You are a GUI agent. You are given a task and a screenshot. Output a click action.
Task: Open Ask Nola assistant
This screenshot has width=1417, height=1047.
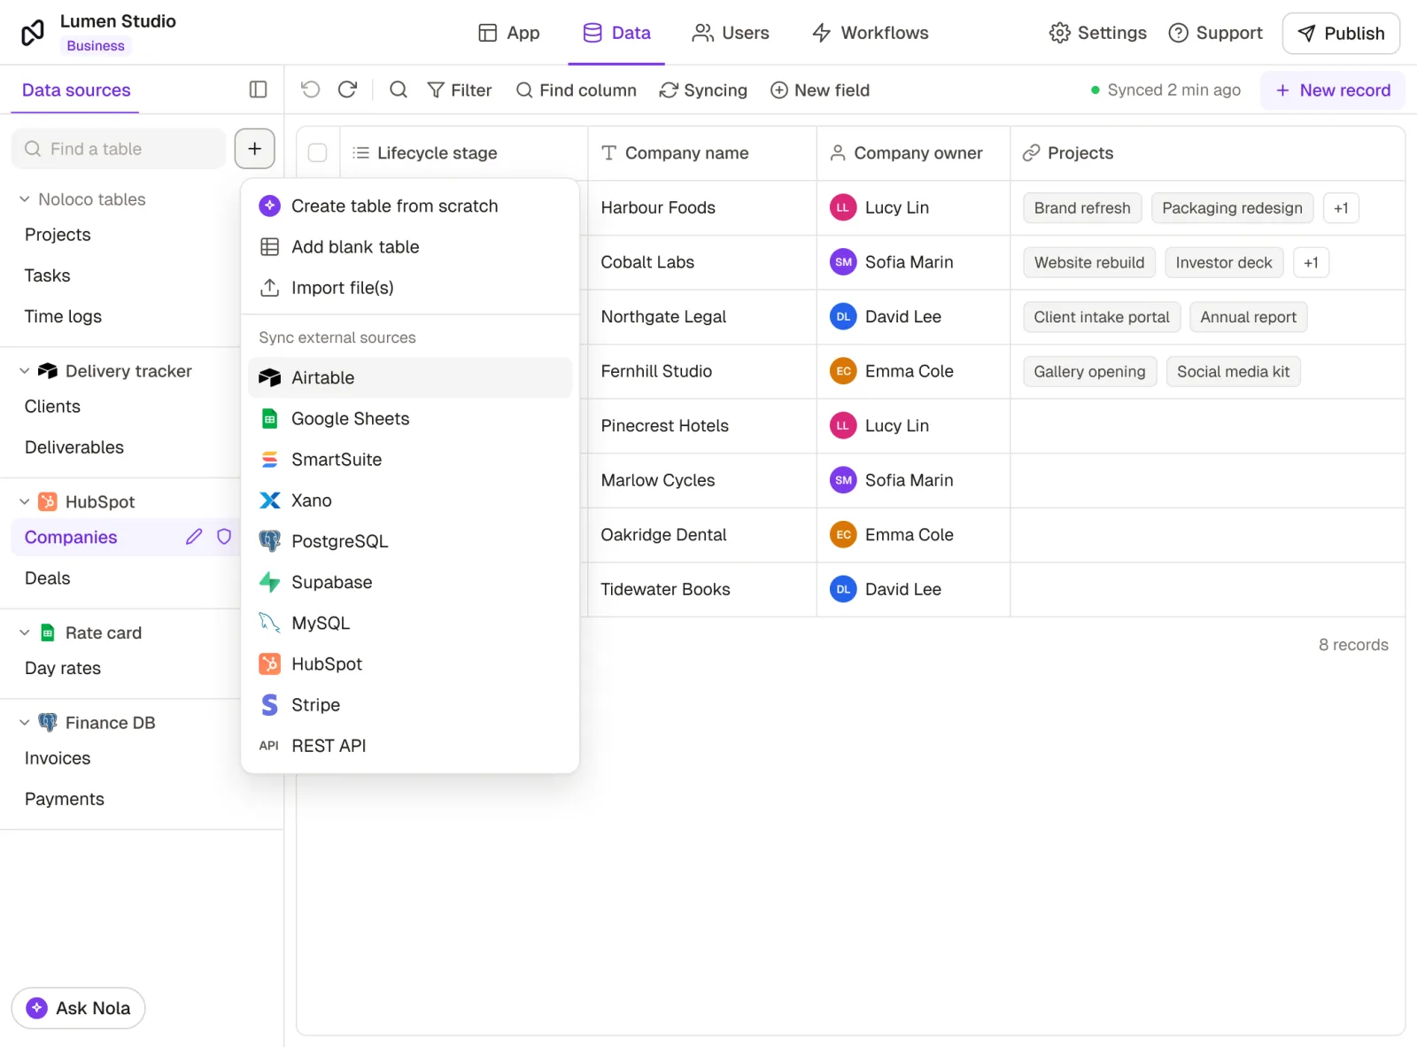point(78,1008)
